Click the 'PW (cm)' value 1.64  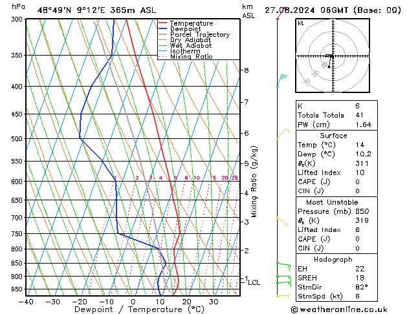364,125
